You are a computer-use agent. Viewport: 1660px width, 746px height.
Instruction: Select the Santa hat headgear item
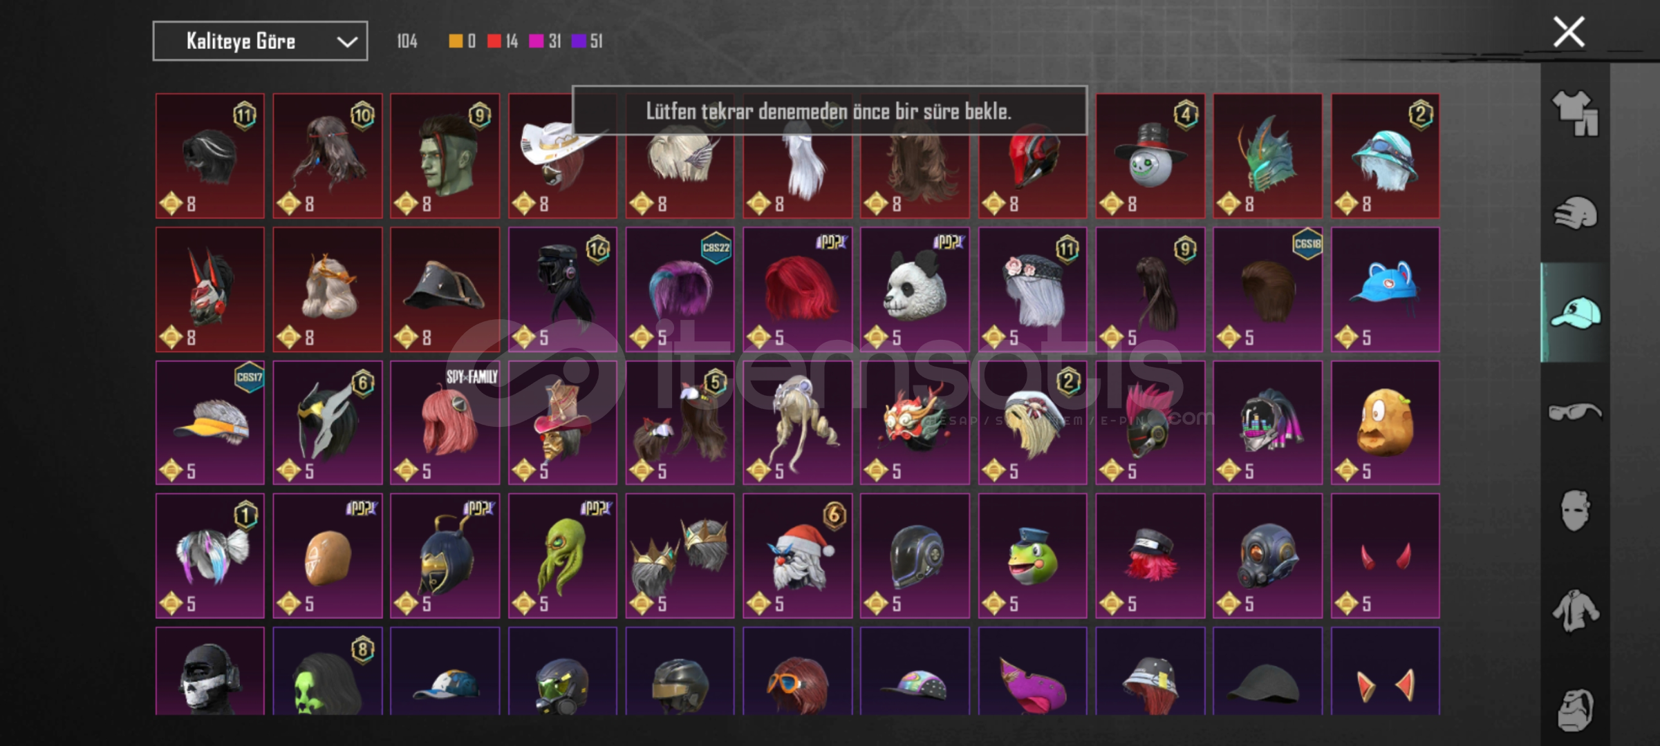[797, 555]
